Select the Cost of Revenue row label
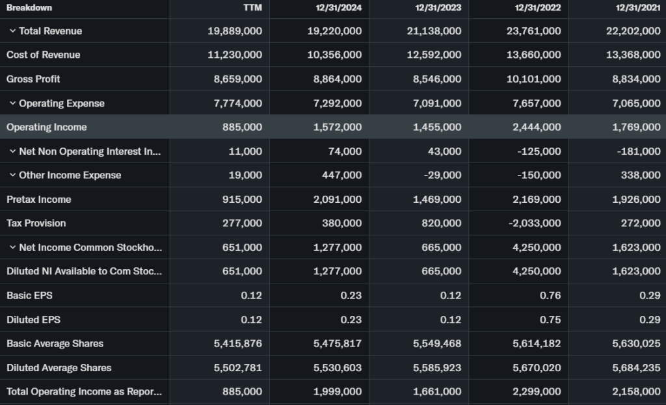 (x=44, y=55)
